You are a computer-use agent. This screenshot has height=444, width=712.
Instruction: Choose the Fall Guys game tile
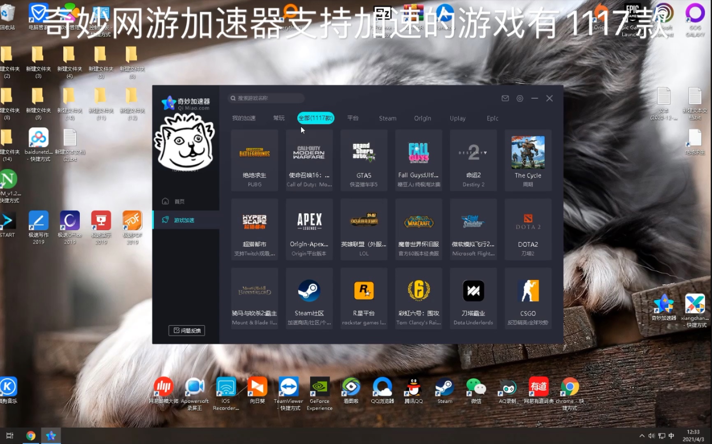tap(418, 160)
